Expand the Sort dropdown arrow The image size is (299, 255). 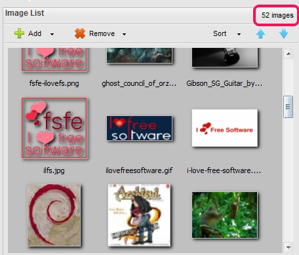(x=239, y=34)
